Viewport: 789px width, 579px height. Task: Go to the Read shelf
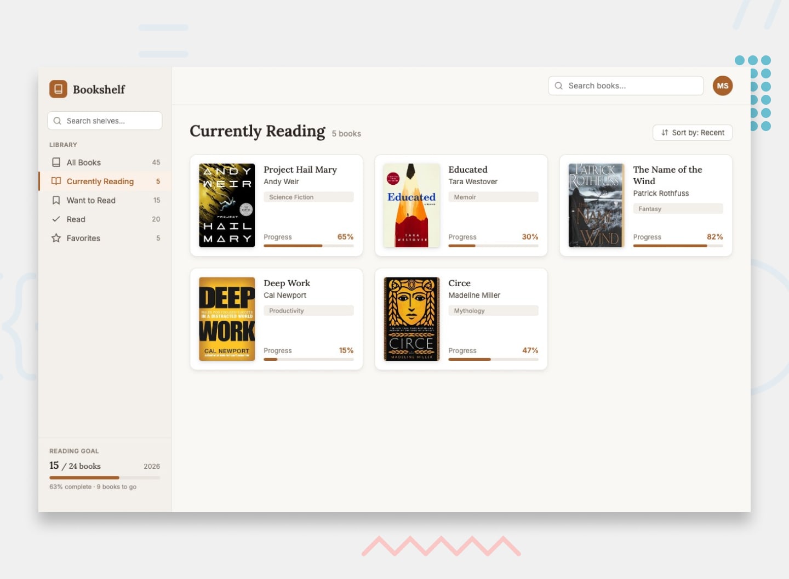105,219
